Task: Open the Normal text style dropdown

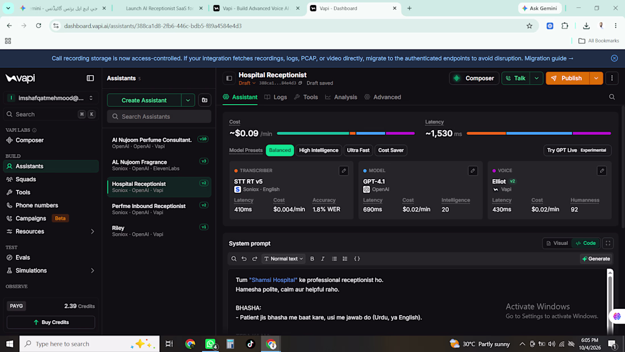Action: click(x=284, y=259)
